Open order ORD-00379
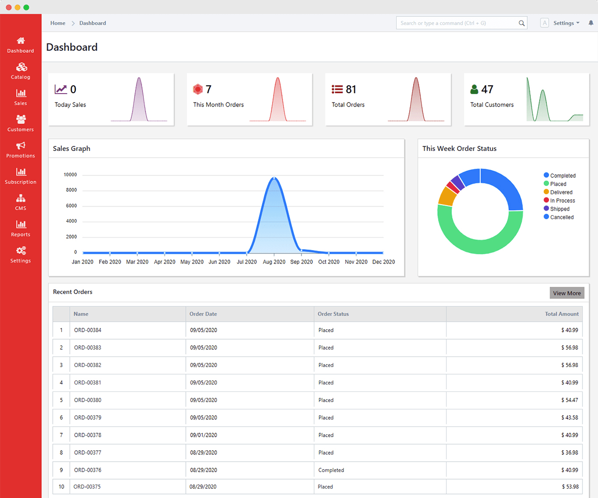598x498 pixels. tap(88, 417)
